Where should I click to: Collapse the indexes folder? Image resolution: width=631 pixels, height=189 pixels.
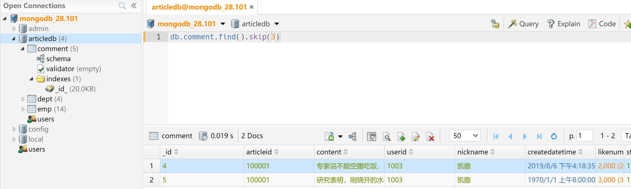32,79
